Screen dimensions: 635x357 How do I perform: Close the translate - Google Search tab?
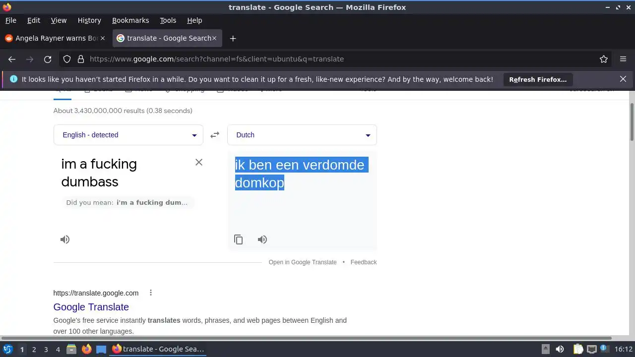coord(215,38)
